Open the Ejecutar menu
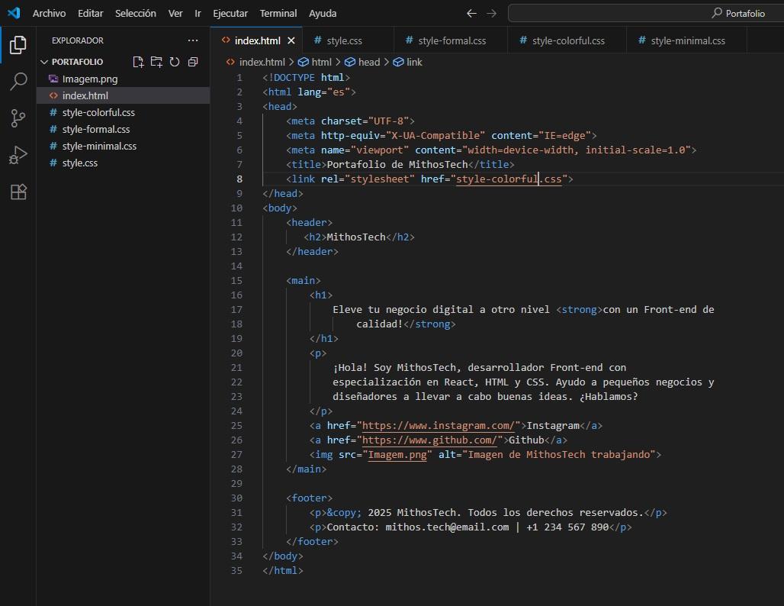The width and height of the screenshot is (784, 606). pos(230,13)
